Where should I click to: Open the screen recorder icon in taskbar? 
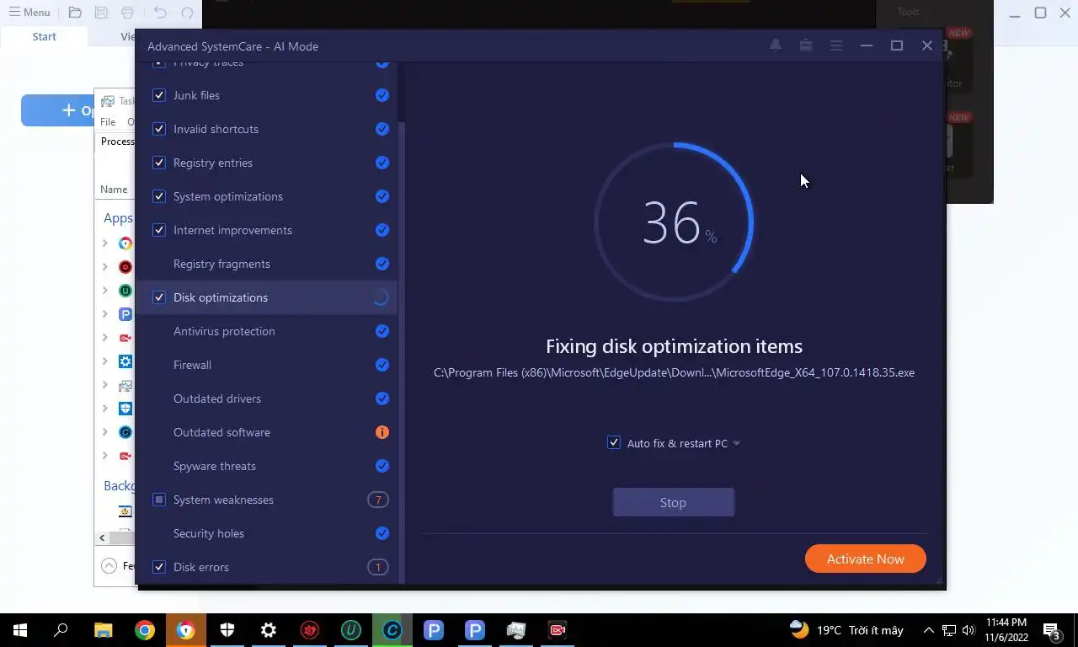pyautogui.click(x=558, y=630)
